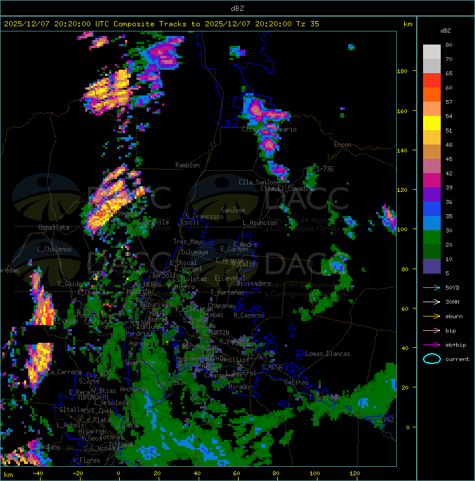
Task: Click the 'C_Guido' map label
Action: (x=70, y=284)
